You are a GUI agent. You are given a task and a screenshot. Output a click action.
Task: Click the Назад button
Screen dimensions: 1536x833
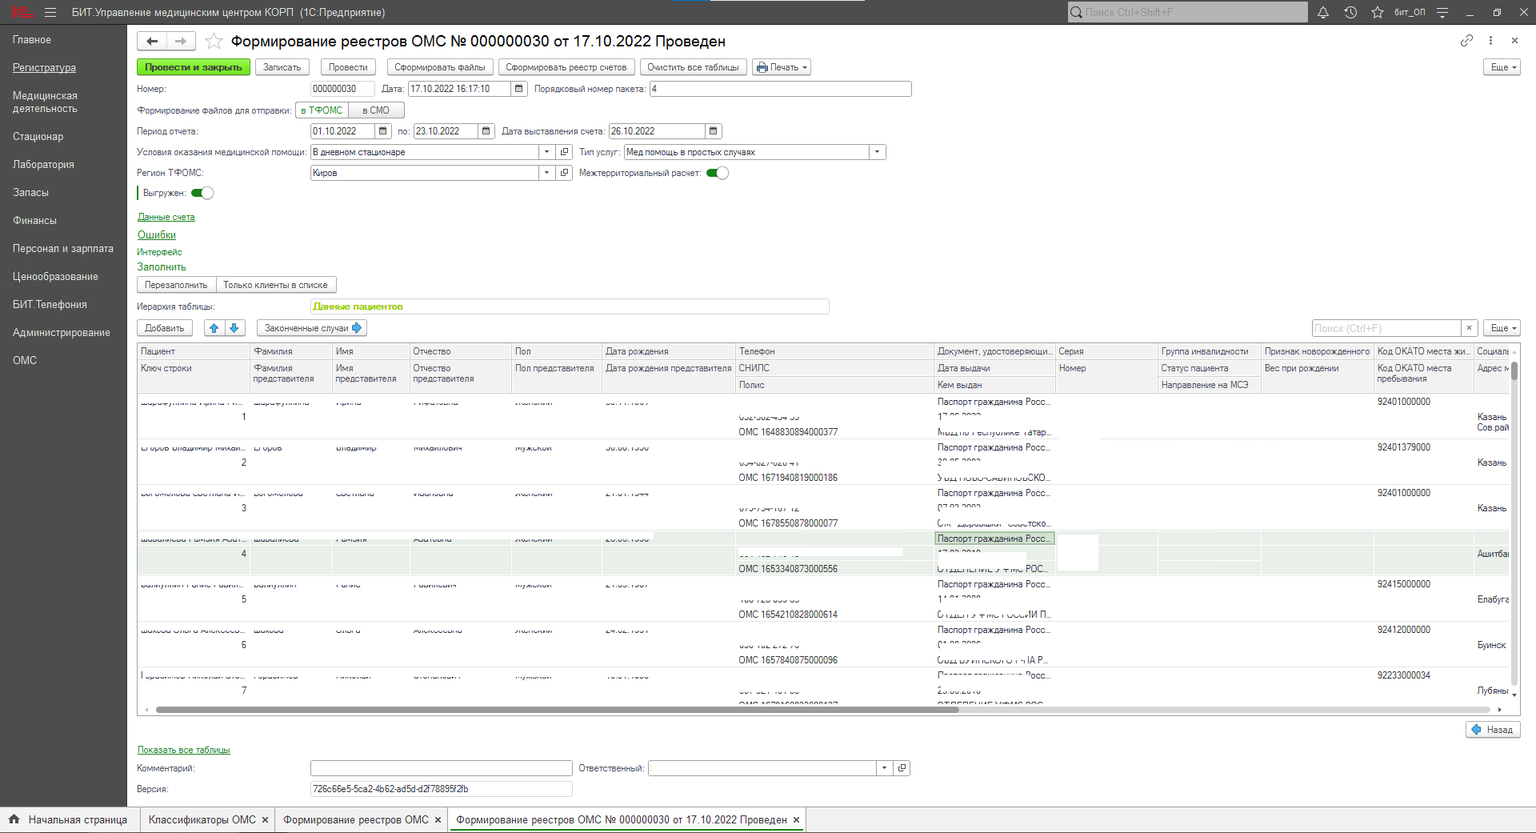1493,730
